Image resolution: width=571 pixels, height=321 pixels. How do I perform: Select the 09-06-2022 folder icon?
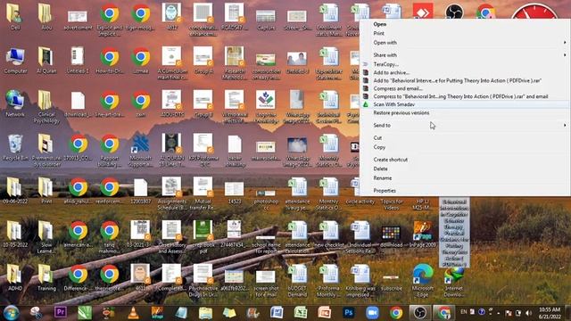(15, 188)
